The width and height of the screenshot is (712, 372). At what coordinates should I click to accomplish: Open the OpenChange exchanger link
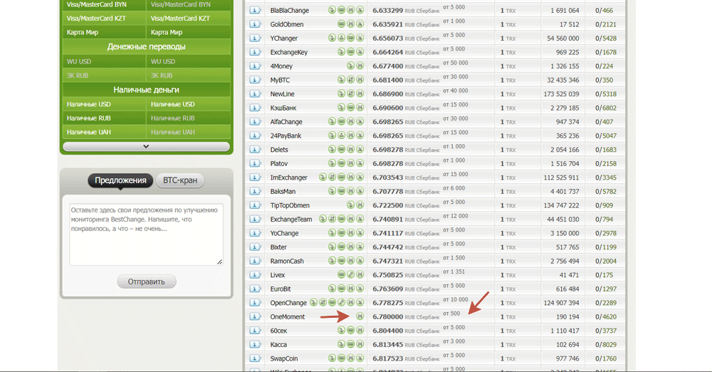point(288,303)
